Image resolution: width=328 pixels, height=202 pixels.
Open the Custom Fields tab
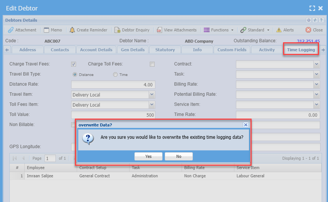pyautogui.click(x=232, y=50)
